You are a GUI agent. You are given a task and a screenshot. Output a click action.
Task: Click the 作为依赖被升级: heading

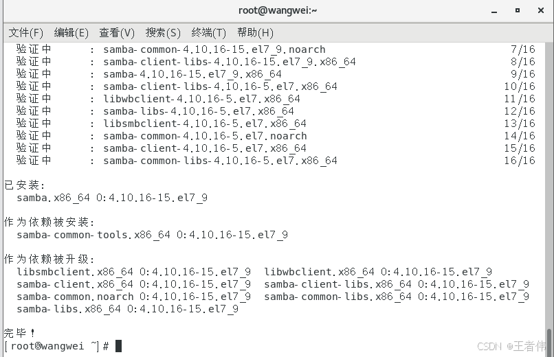[49, 259]
